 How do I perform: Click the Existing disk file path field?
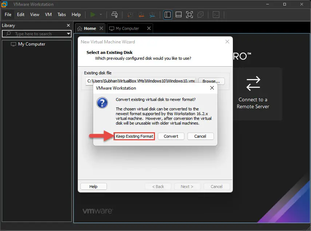pyautogui.click(x=141, y=81)
